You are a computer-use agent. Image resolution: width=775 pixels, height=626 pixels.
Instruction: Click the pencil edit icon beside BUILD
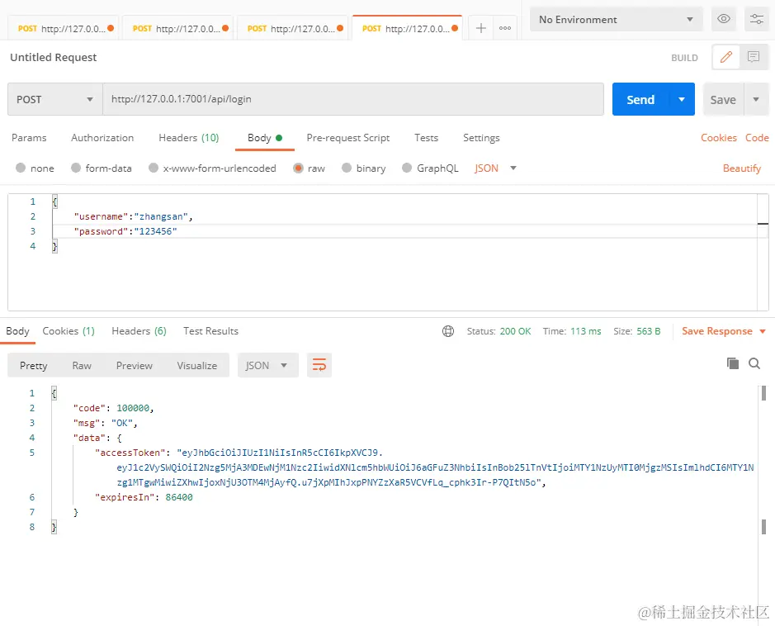coord(726,57)
